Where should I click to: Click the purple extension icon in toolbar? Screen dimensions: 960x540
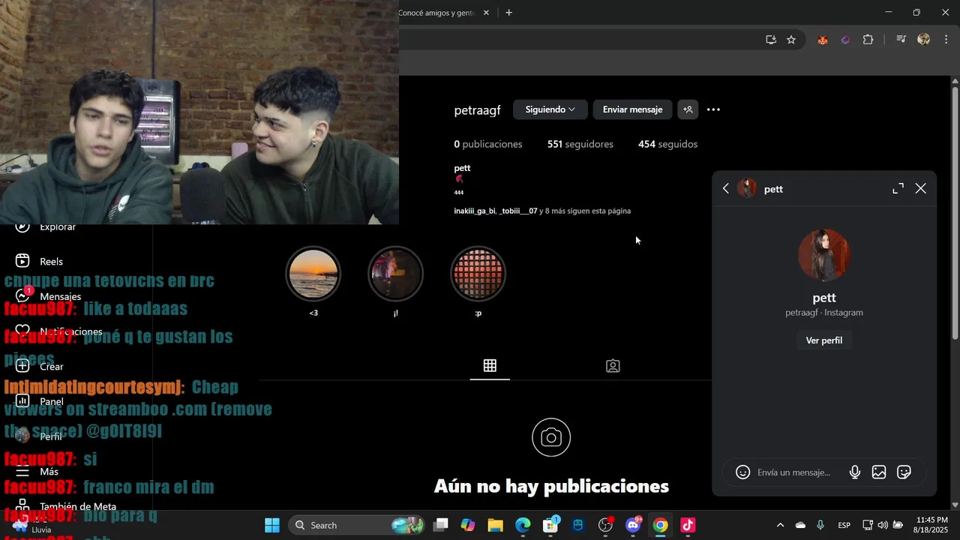tap(845, 40)
